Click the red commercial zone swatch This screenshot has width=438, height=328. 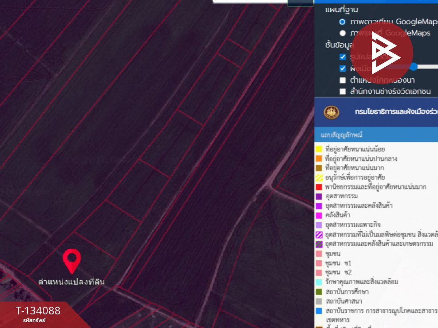tap(319, 187)
